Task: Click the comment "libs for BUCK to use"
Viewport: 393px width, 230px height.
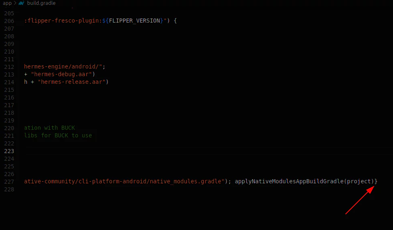Action: (x=58, y=135)
